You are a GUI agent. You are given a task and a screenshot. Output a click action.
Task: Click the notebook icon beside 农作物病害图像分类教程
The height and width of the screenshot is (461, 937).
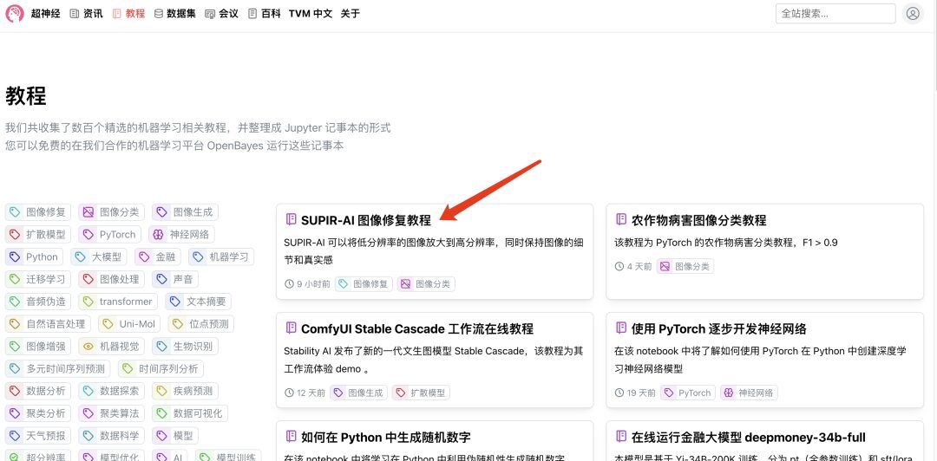[621, 220]
